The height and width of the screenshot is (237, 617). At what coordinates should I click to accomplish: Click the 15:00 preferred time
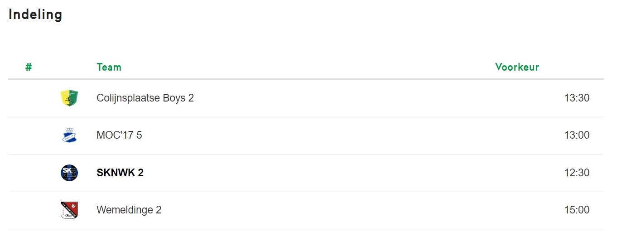[577, 210]
